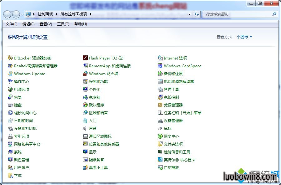Image resolution: width=281 pixels, height=185 pixels.
Task: Click the 声音 speaker icon
Action: pos(85,128)
